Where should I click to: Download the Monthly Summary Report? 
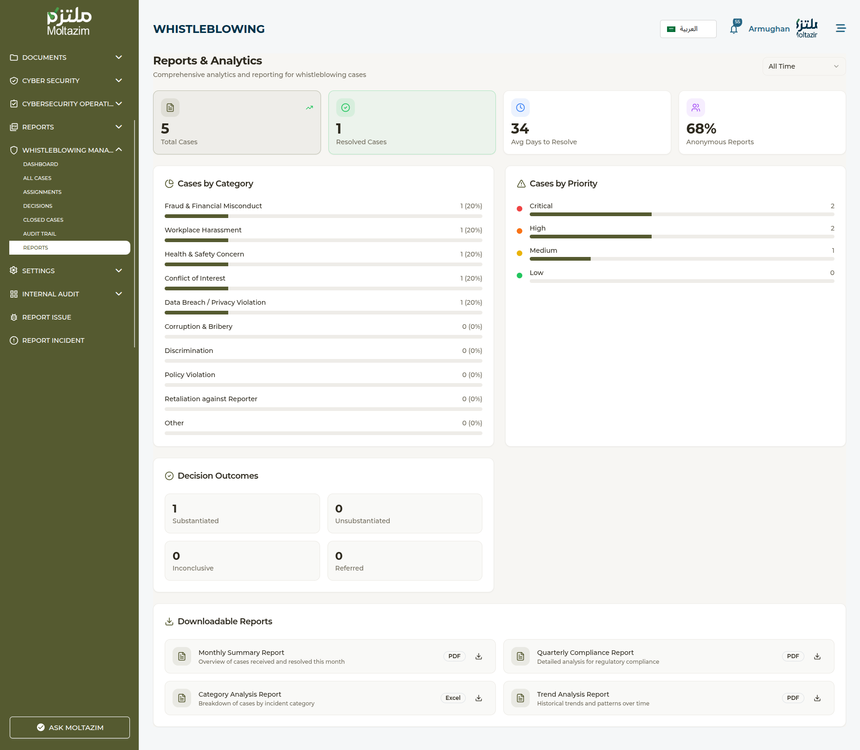(x=479, y=656)
